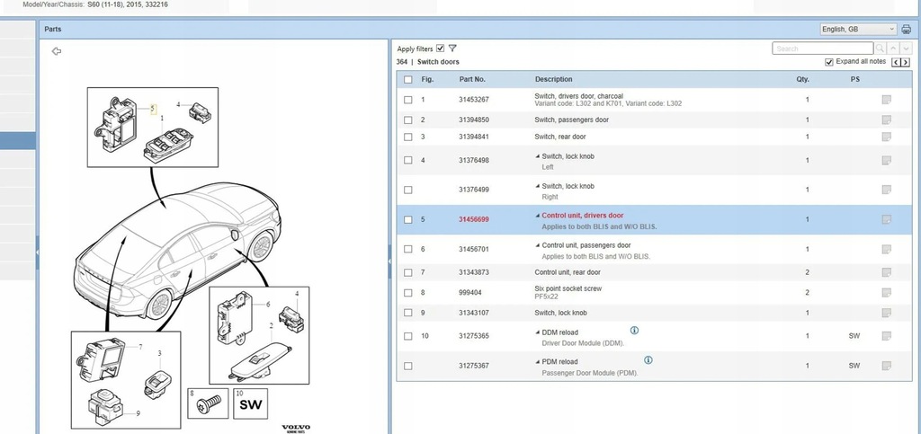Click the screw illustration numbered 8
Screen dimensions: 921x434
209,403
